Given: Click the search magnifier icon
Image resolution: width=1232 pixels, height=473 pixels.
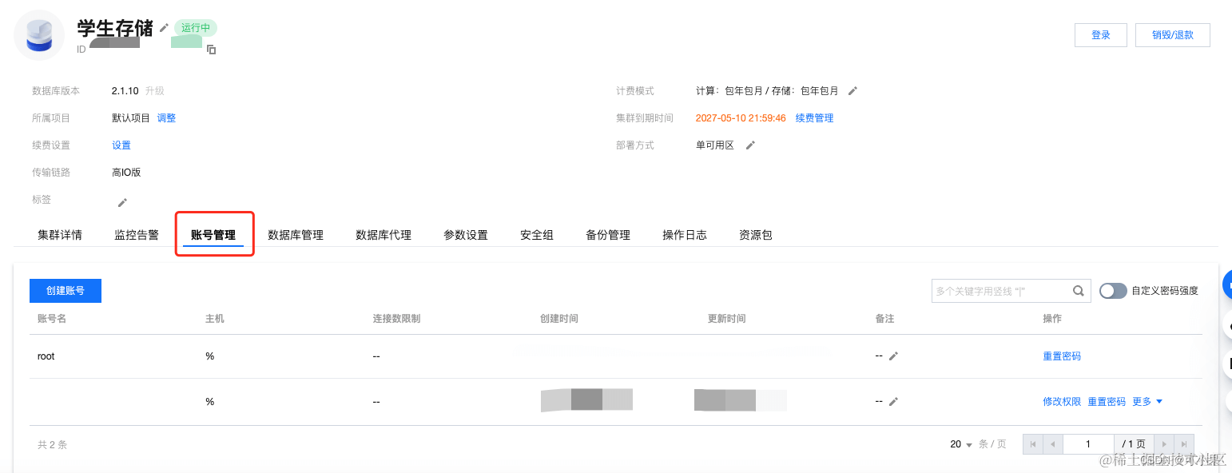Looking at the screenshot, I should pos(1078,290).
